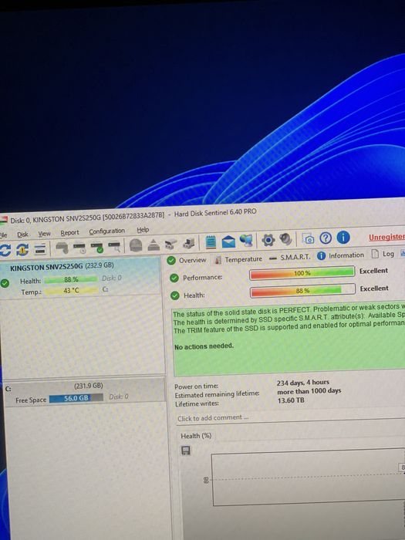Image resolution: width=405 pixels, height=540 pixels.
Task: Click the Free Space 56.0 GB bar
Action: coord(76,398)
